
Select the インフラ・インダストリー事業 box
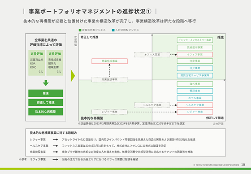coord(195,40)
